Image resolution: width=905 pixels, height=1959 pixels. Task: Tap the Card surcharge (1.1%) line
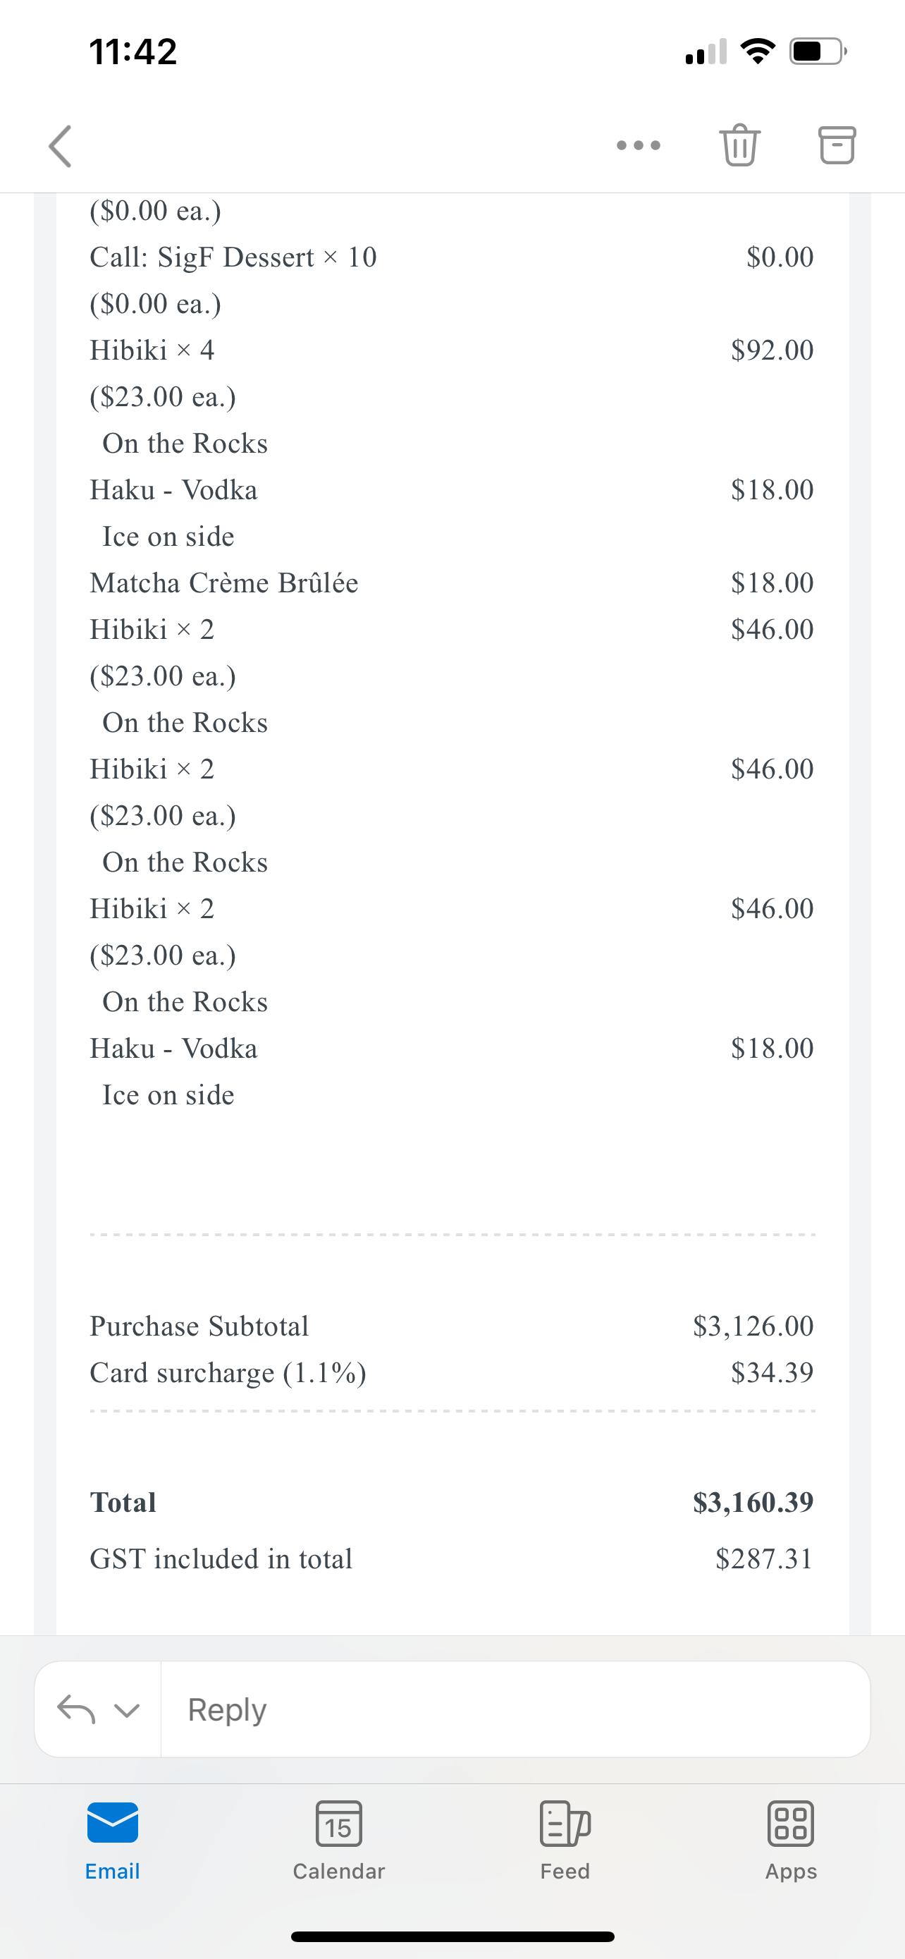(228, 1373)
